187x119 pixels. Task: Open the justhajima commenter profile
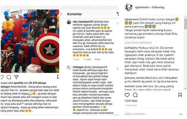[131, 48]
